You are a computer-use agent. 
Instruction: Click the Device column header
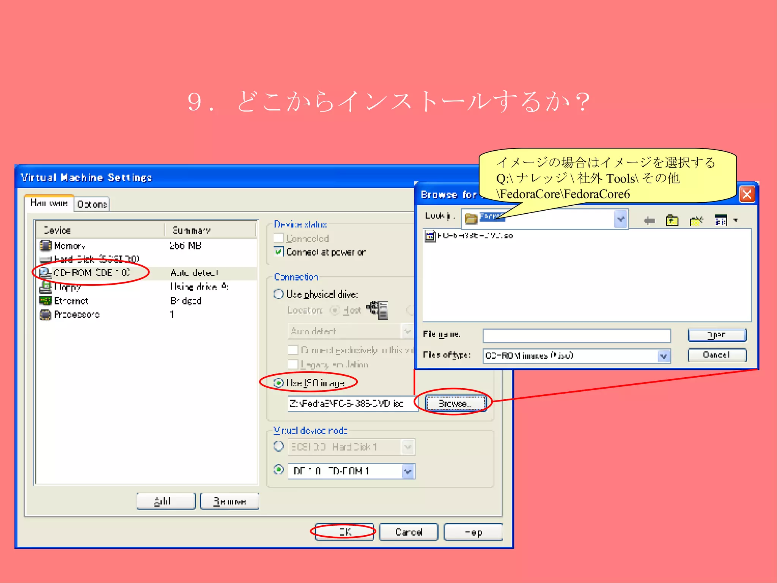(101, 230)
